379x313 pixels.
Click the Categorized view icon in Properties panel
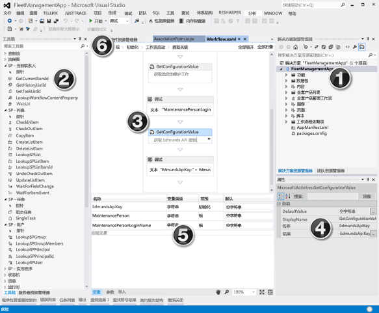pos(281,196)
